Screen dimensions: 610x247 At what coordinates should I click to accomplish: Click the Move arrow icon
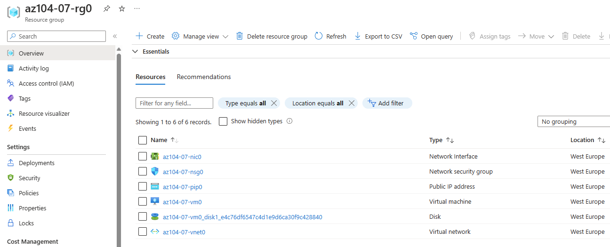(522, 36)
